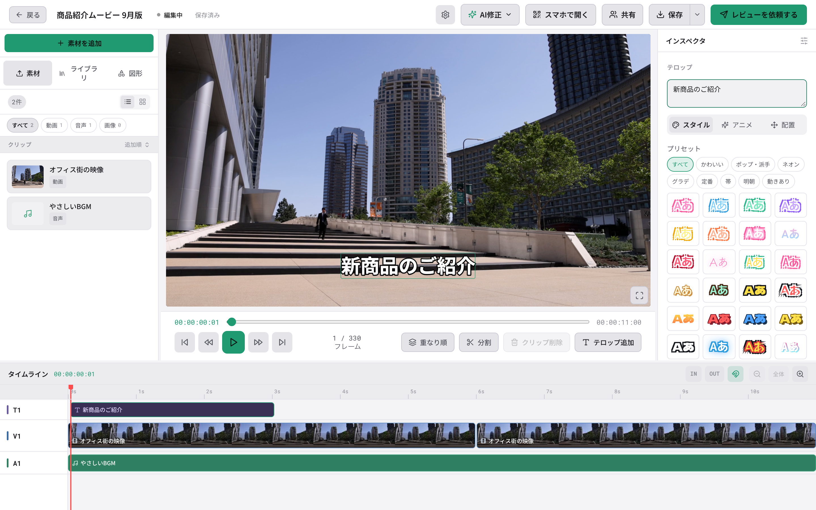
Task: Click fullscreen icon on video preview
Action: point(639,296)
